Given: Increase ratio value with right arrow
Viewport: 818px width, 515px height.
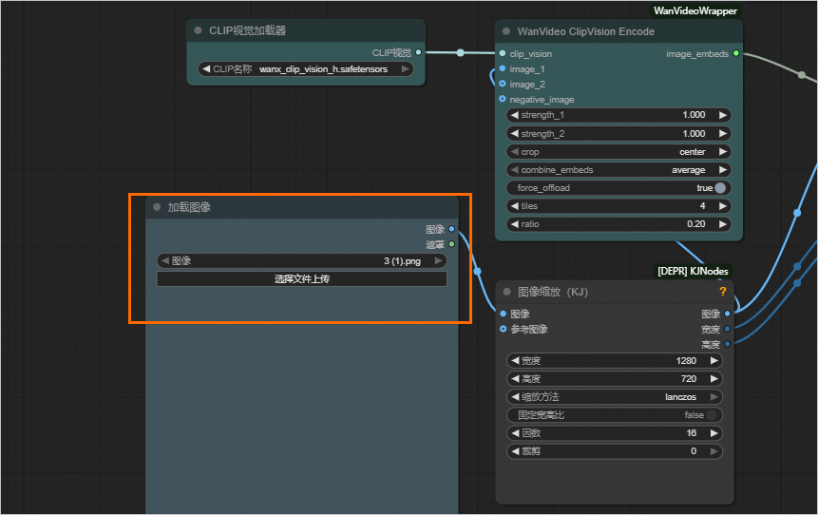Looking at the screenshot, I should tap(723, 224).
